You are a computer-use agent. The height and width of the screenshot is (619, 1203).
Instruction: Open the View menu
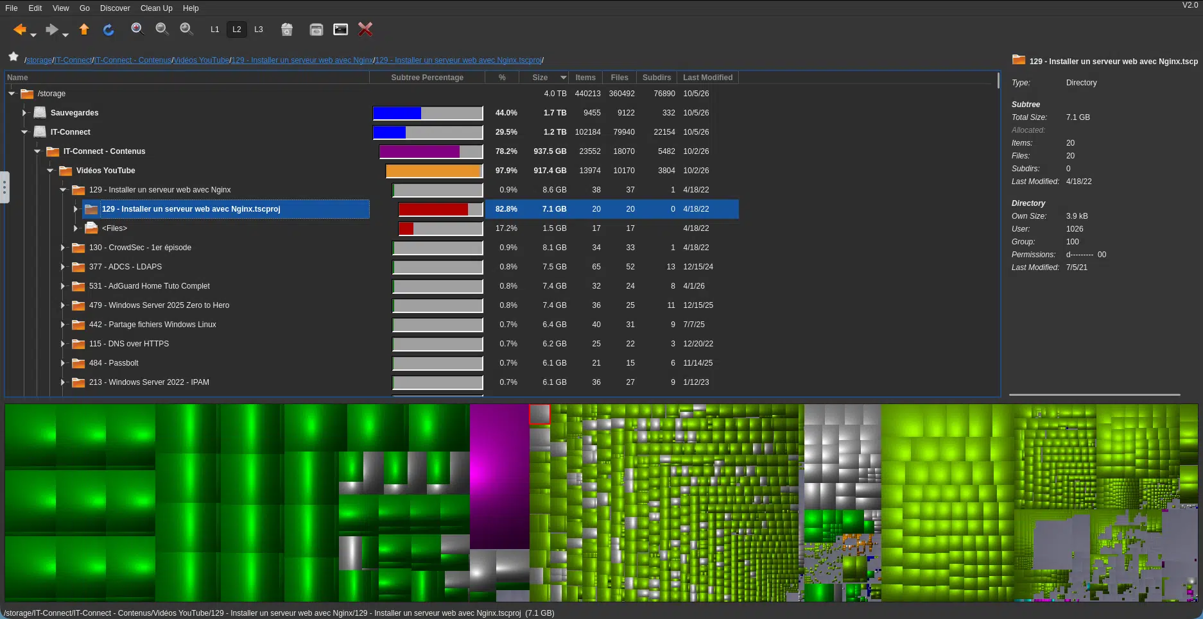[61, 8]
